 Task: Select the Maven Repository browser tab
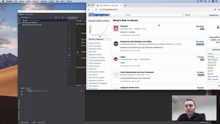(x=109, y=6)
